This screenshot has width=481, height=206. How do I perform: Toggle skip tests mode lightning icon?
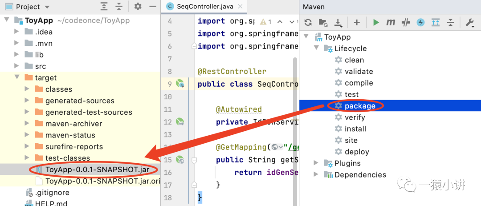[420, 22]
